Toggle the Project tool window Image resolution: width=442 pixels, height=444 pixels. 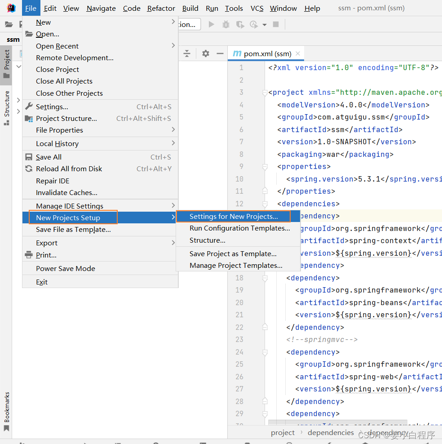click(x=6, y=65)
